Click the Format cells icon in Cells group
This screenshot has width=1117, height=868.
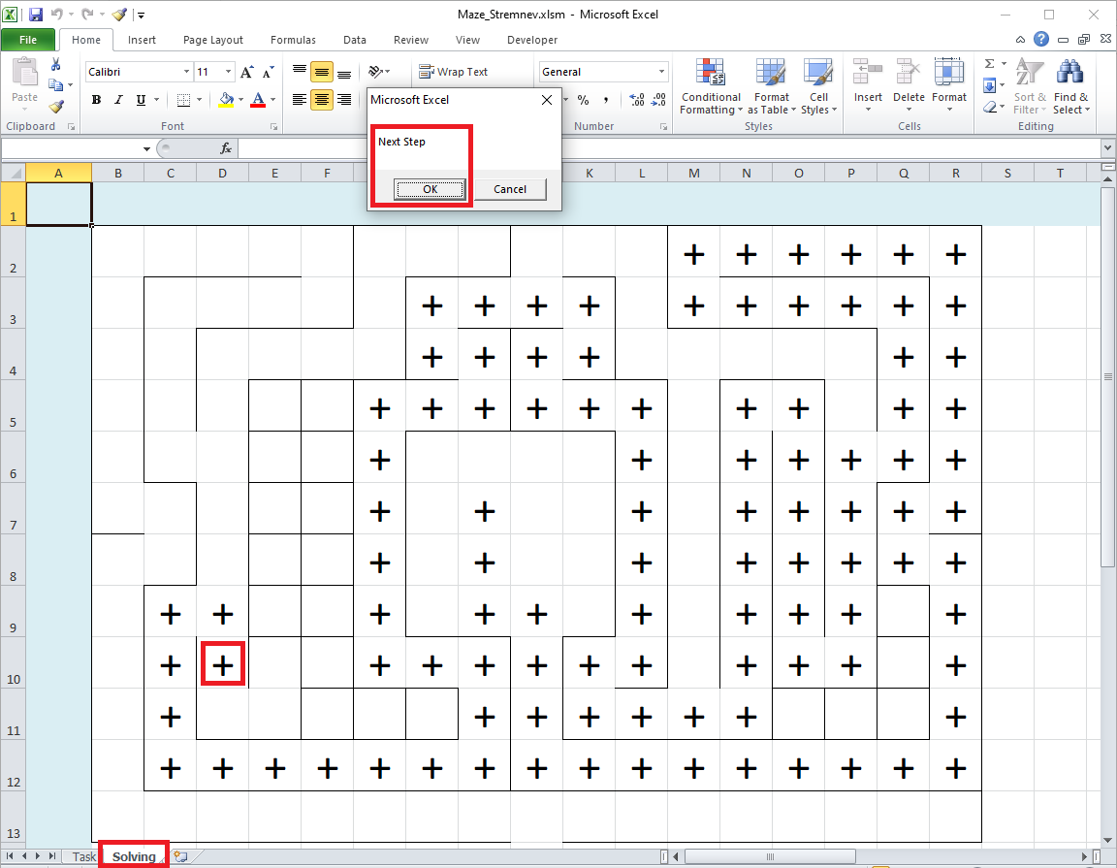(x=949, y=72)
